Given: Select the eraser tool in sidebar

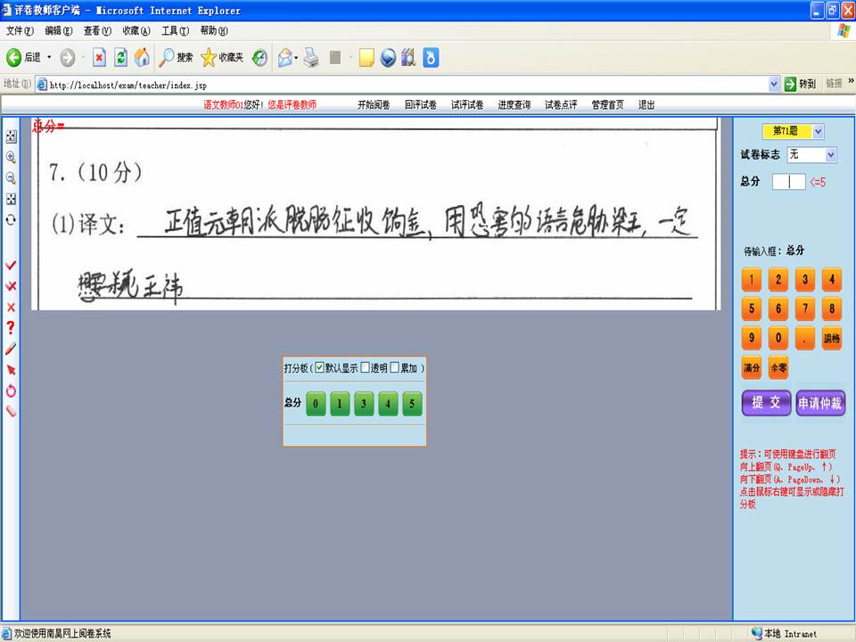Looking at the screenshot, I should pos(11,411).
